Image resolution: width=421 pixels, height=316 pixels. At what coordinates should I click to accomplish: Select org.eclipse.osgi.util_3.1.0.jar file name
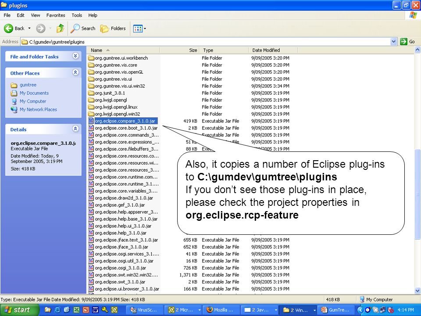[x=124, y=261]
